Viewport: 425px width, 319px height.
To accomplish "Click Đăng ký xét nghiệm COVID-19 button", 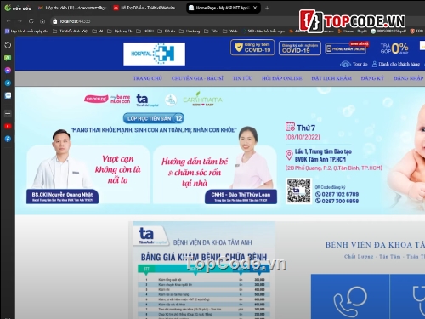I will [x=300, y=48].
